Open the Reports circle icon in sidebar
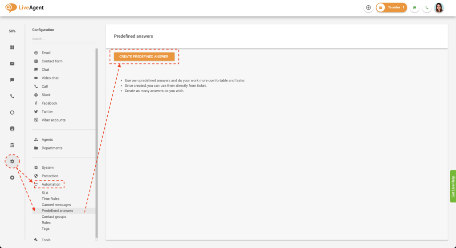This screenshot has width=456, height=248. [12, 112]
